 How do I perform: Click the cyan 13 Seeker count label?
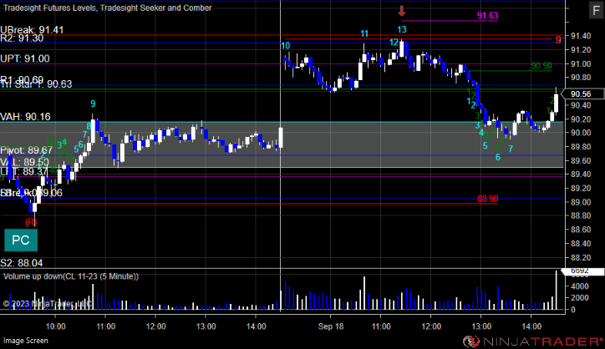pyautogui.click(x=402, y=29)
